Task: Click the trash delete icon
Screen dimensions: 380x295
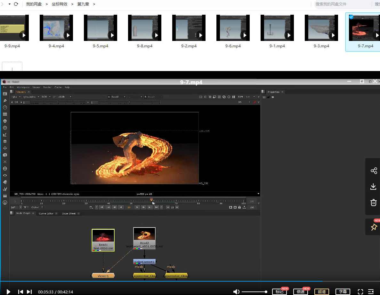Action: pyautogui.click(x=374, y=203)
